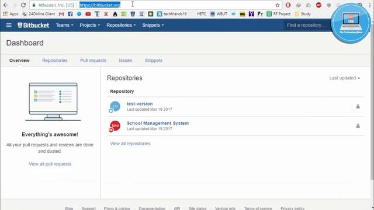Reload the page with refresh icon
Screen dimensions: 374x210
(23, 5)
